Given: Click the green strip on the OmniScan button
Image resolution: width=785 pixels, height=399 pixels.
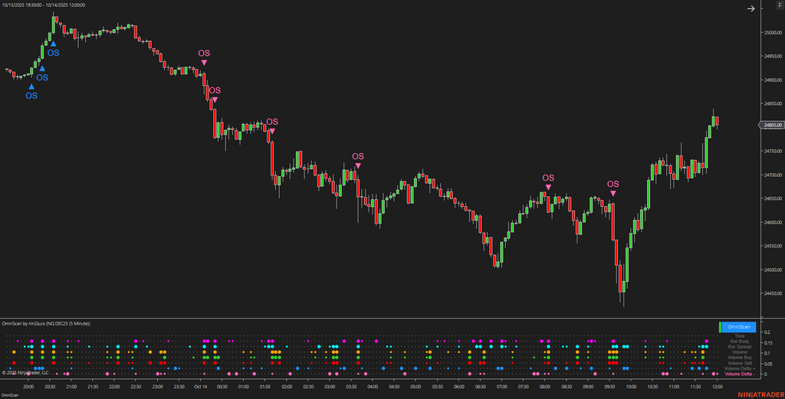Looking at the screenshot, I should 721,327.
